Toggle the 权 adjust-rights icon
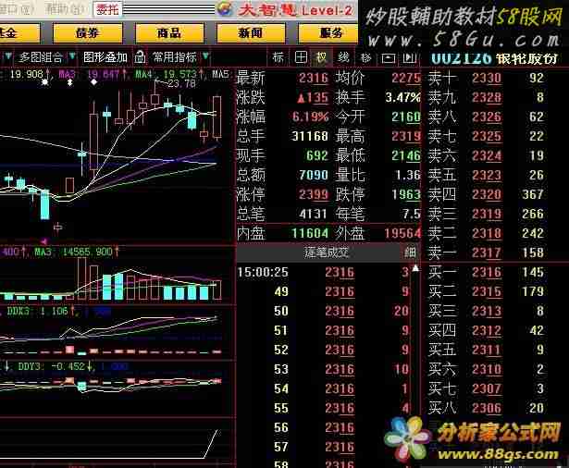 [x=322, y=57]
